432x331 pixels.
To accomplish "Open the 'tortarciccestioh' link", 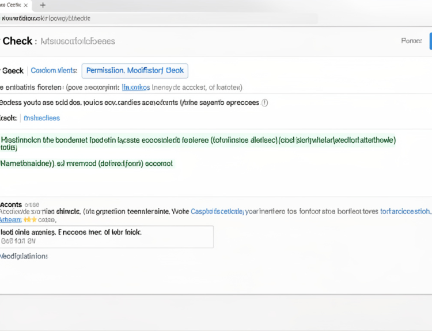I will point(405,211).
